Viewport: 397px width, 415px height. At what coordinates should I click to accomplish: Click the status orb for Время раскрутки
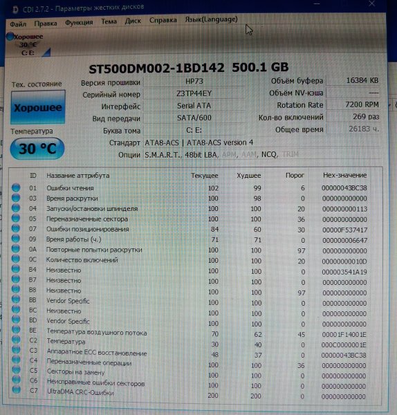(x=16, y=198)
